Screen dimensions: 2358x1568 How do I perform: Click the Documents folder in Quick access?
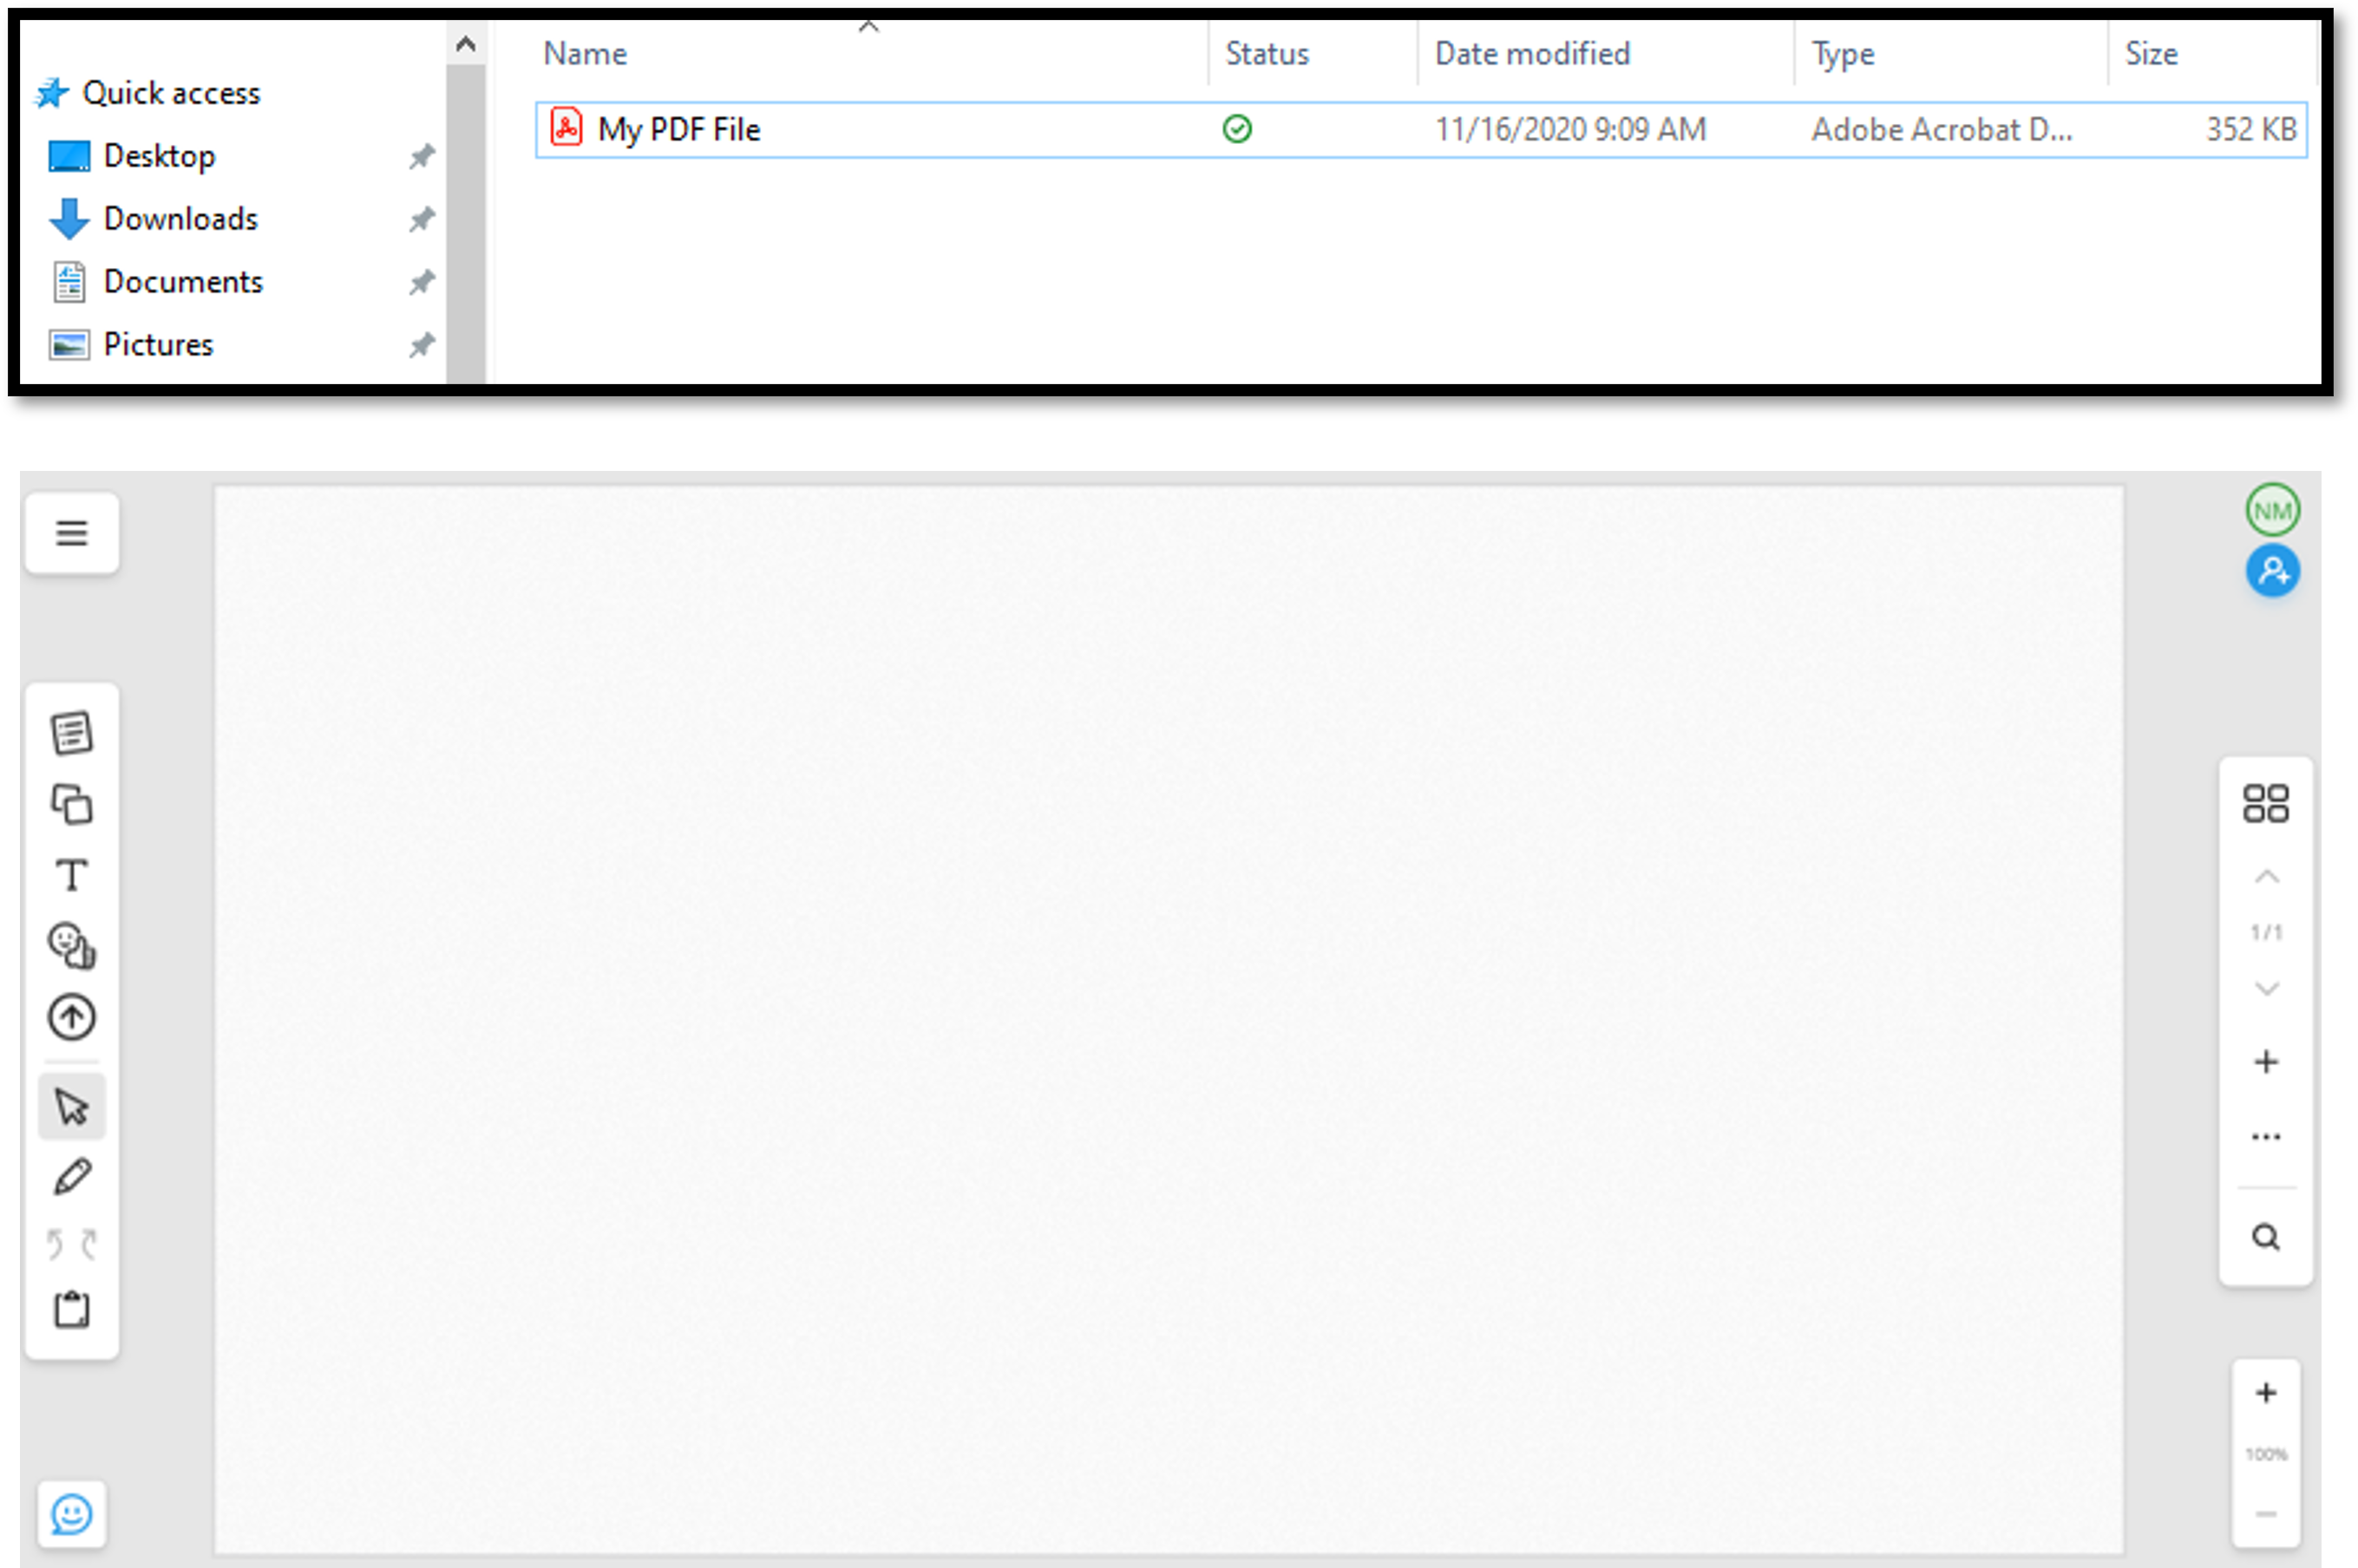(x=182, y=280)
